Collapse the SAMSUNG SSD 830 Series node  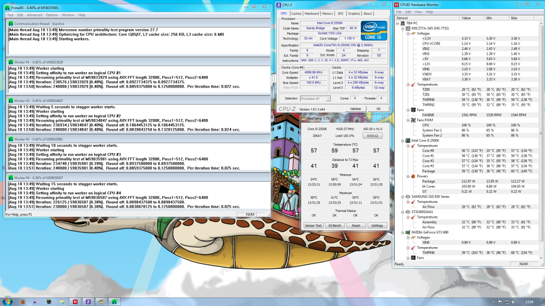pyautogui.click(x=402, y=197)
